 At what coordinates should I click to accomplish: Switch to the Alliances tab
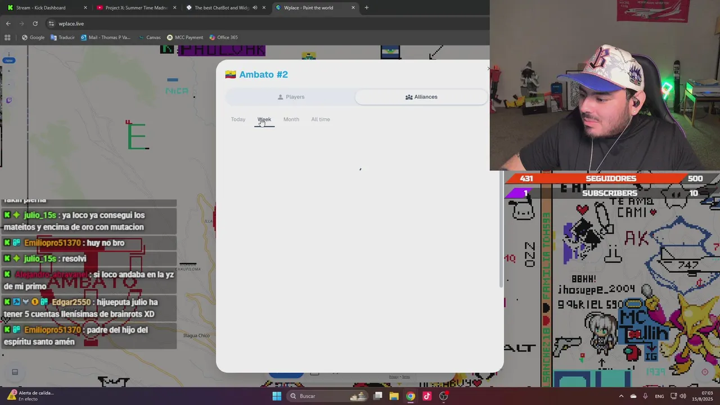[x=421, y=97]
